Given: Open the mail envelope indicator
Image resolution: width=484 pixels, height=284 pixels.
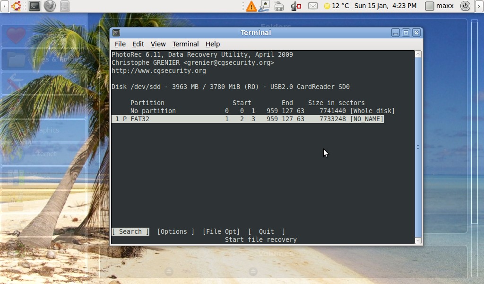Looking at the screenshot, I should click(313, 6).
